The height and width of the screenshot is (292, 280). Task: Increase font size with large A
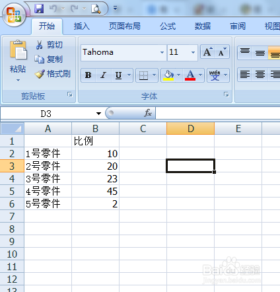pos(207,52)
